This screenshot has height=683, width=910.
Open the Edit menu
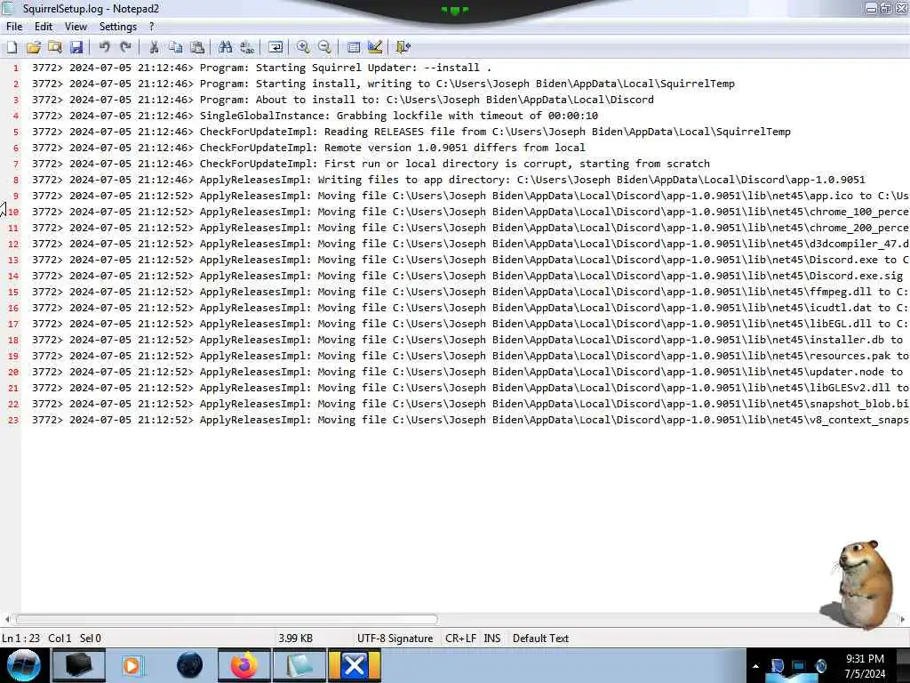pos(43,27)
